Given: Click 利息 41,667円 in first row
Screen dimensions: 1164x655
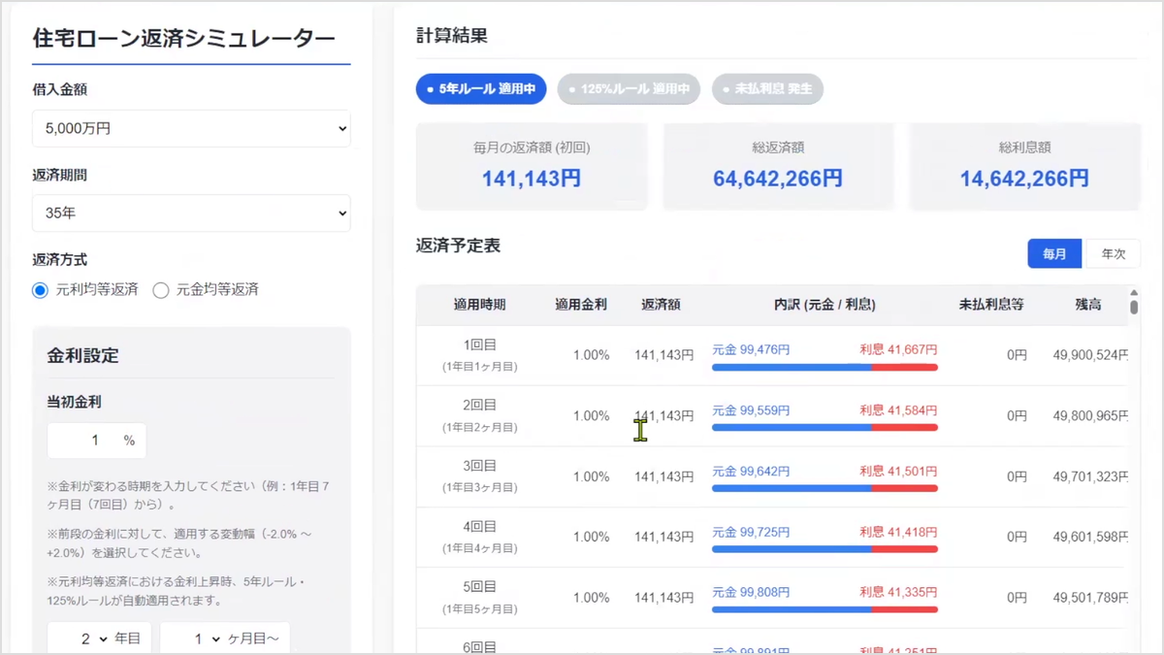Looking at the screenshot, I should 898,349.
